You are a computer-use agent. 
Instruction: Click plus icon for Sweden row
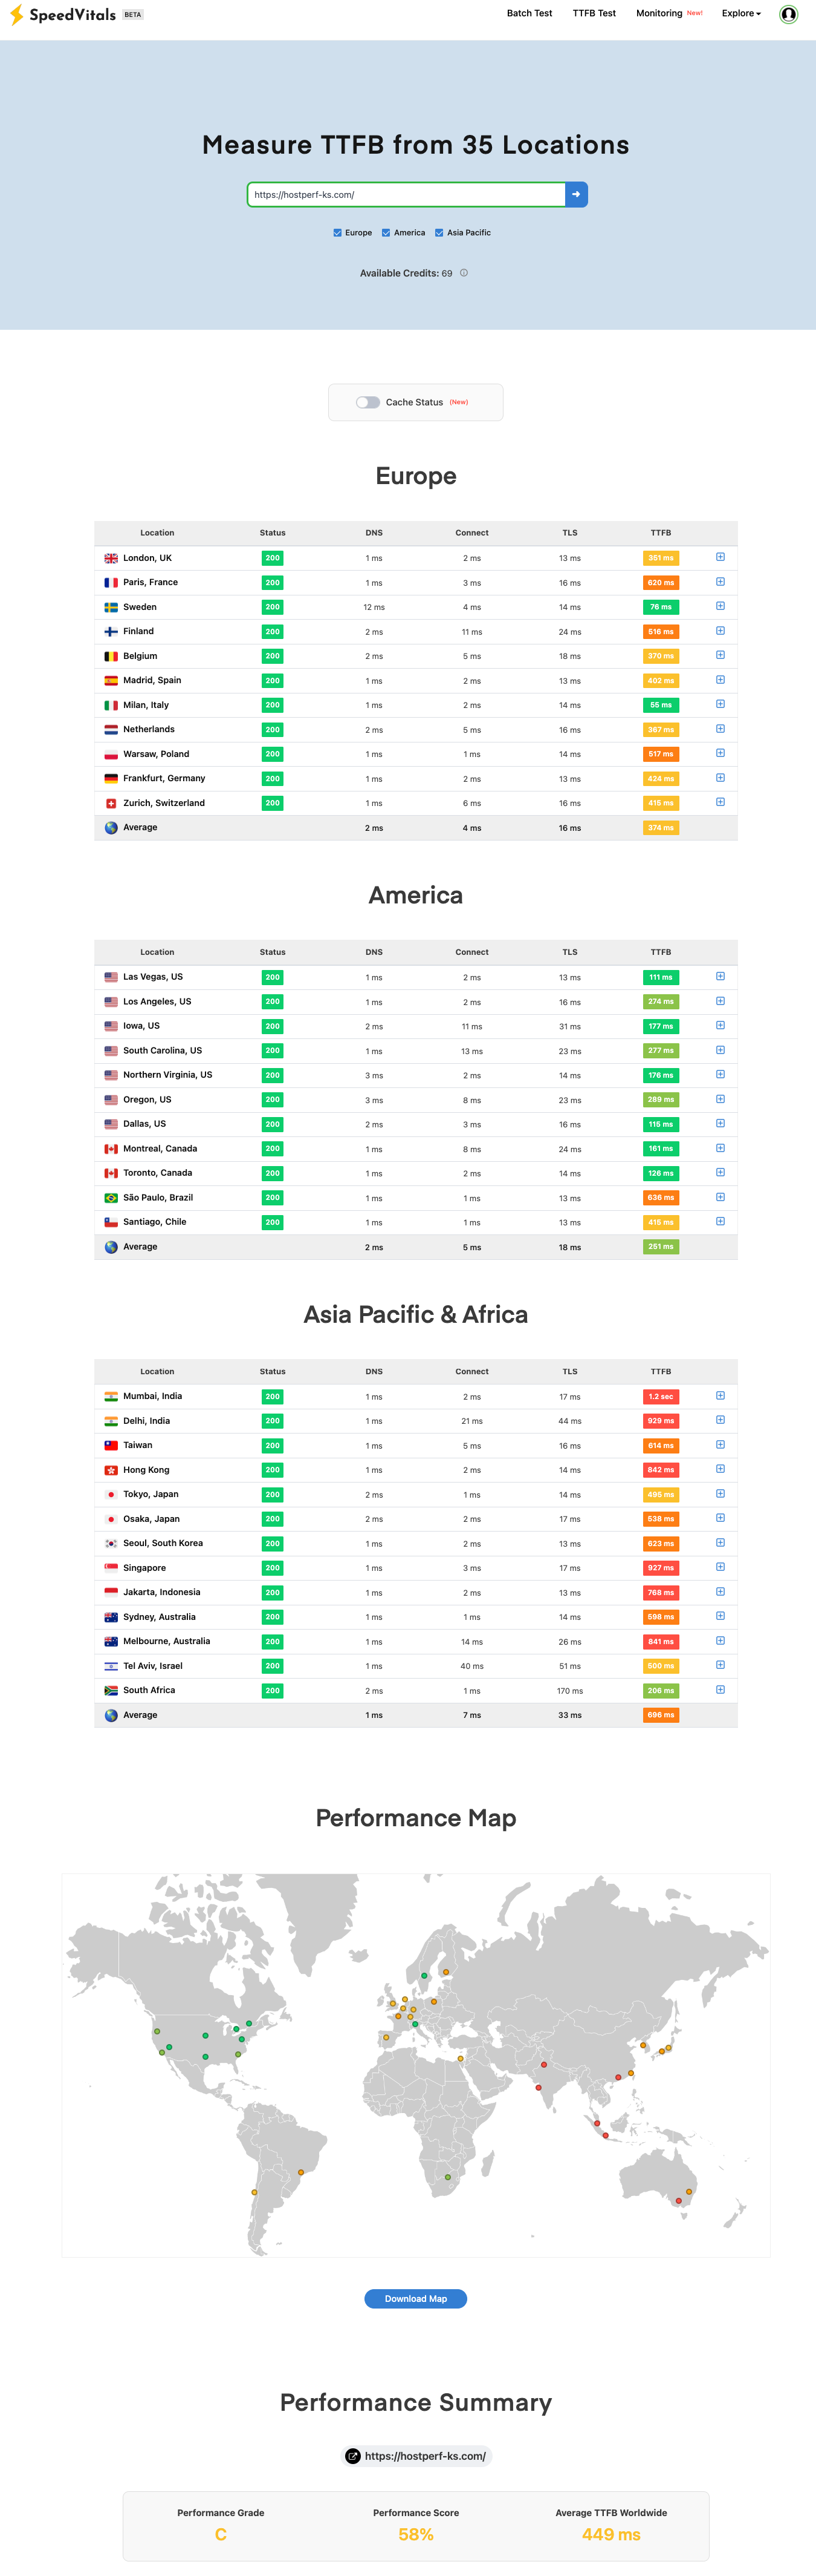click(x=720, y=606)
